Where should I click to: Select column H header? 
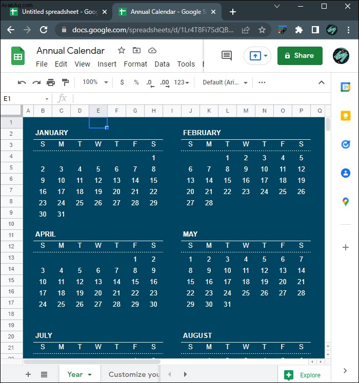pyautogui.click(x=153, y=111)
